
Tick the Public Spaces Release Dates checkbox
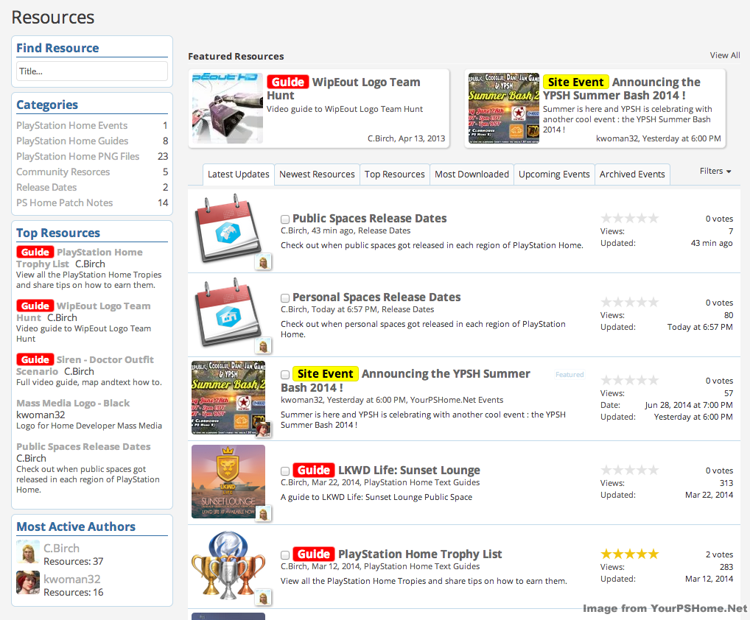(x=285, y=219)
